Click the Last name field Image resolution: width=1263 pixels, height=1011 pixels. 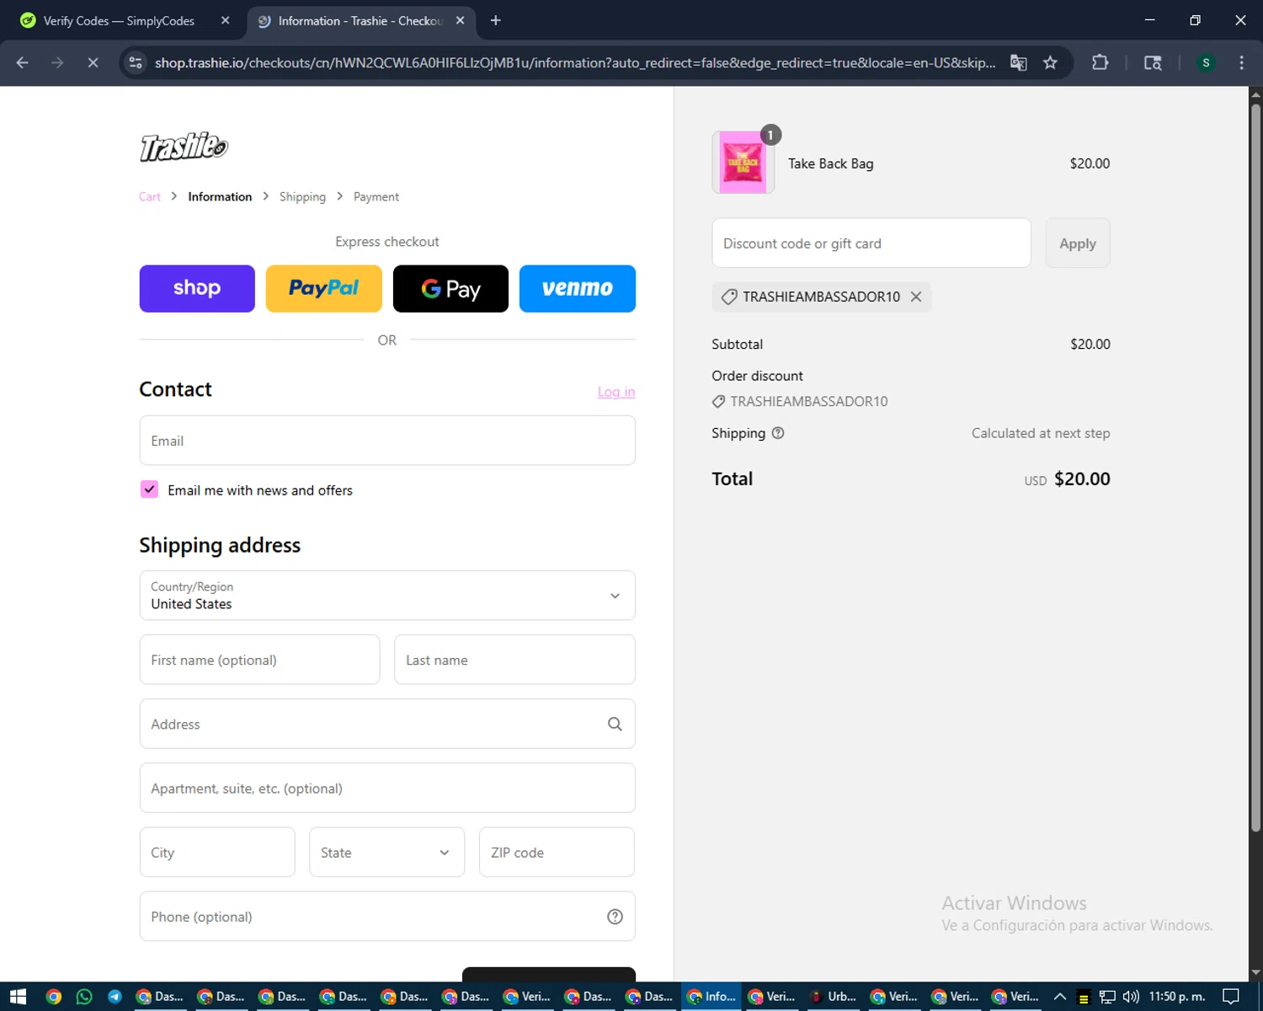coord(514,660)
